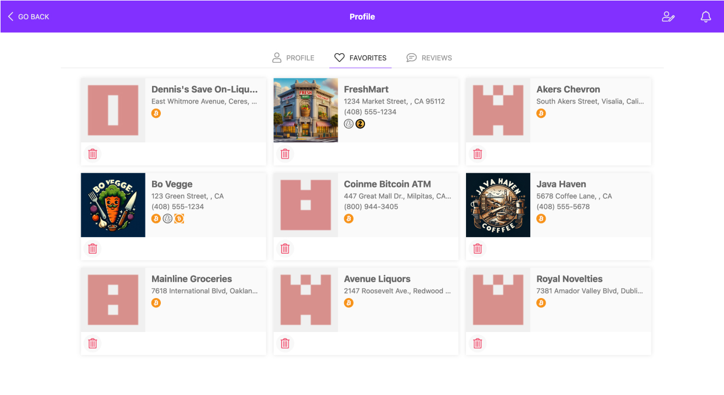
Task: Click phone number "(408) 555-5678"
Action: [x=563, y=207]
